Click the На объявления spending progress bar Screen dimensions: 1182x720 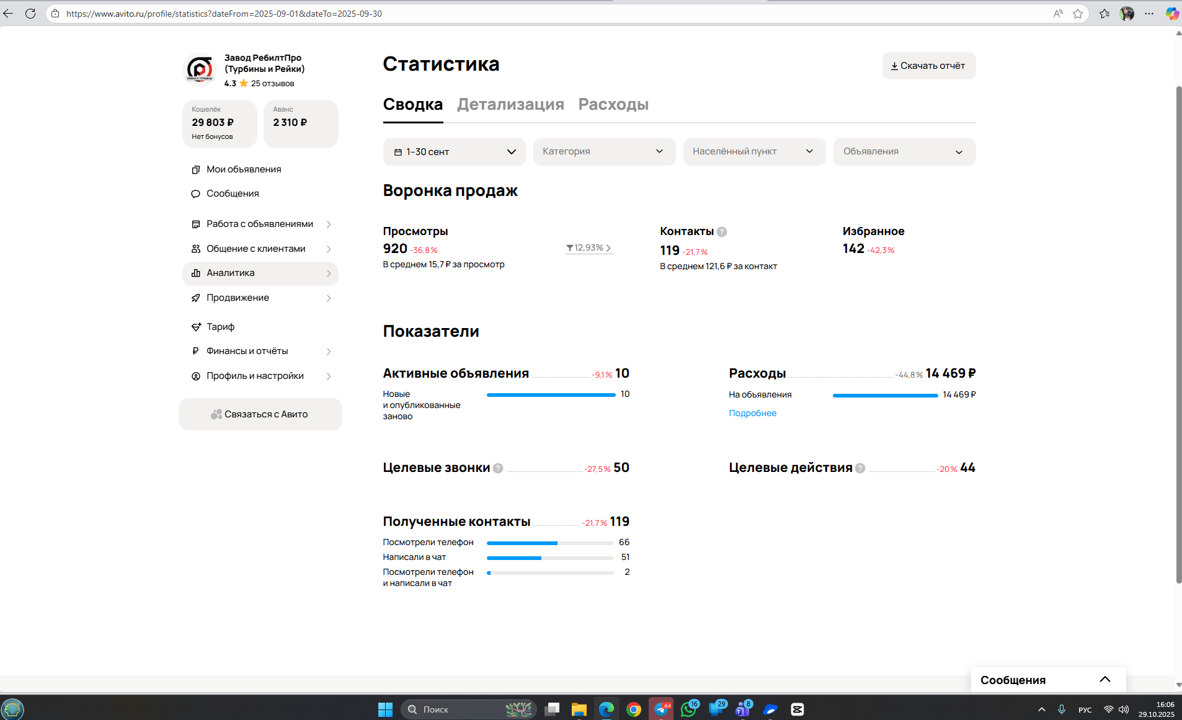click(885, 395)
